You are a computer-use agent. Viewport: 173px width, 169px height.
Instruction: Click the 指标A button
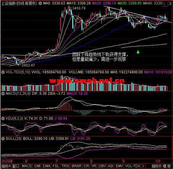6,166
